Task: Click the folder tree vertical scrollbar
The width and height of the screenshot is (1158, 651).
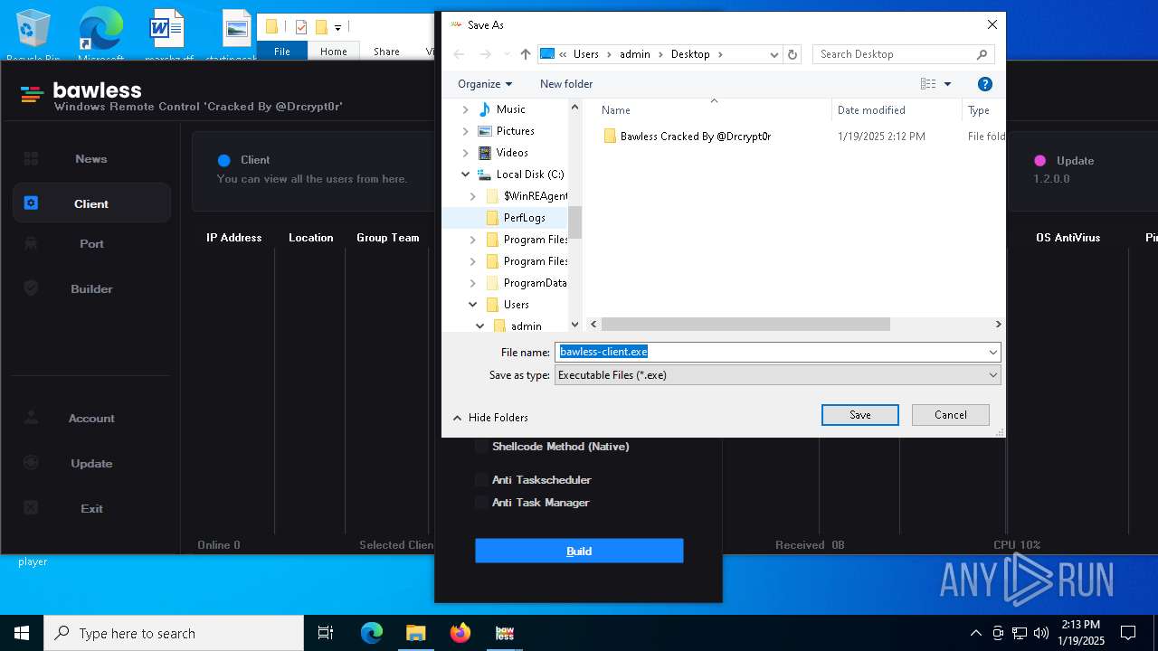Action: (x=574, y=222)
